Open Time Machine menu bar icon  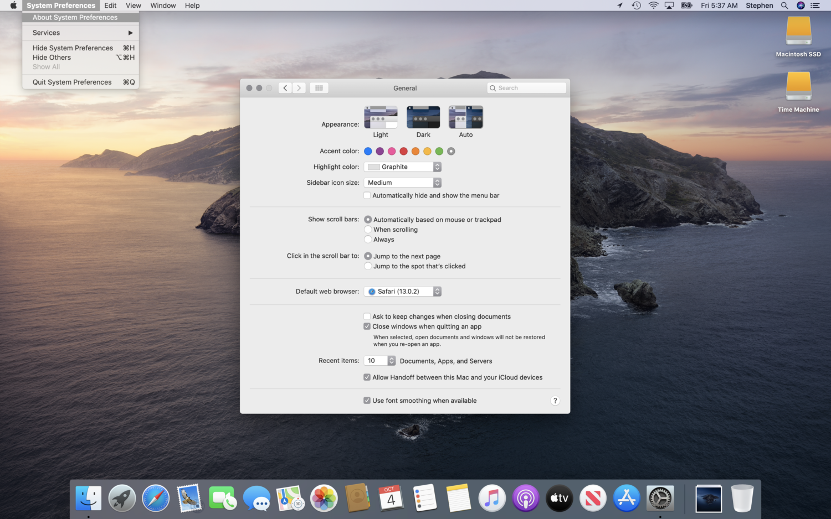coord(637,6)
